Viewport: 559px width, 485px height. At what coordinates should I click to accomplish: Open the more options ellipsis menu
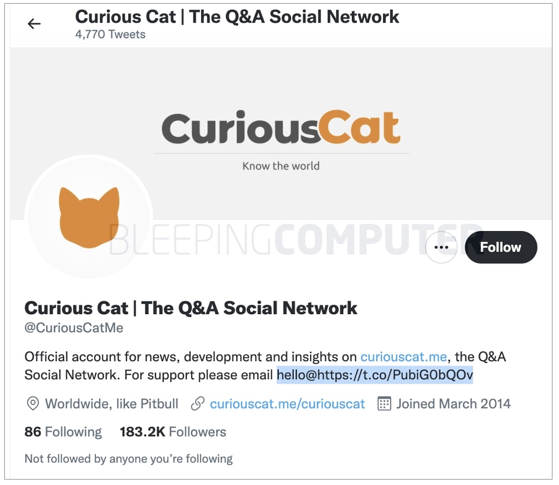[441, 247]
